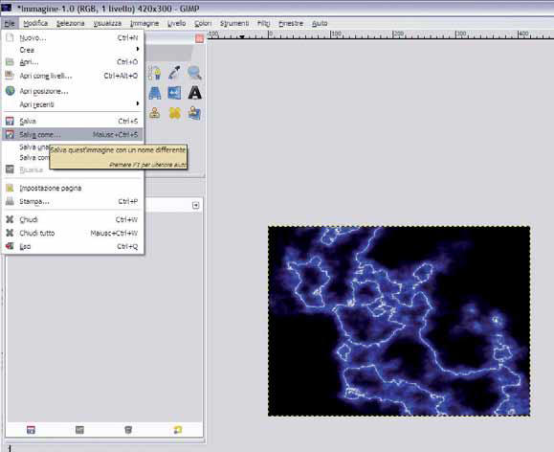The width and height of the screenshot is (554, 452).
Task: Click the Salva floppy icon
Action: pyautogui.click(x=10, y=122)
